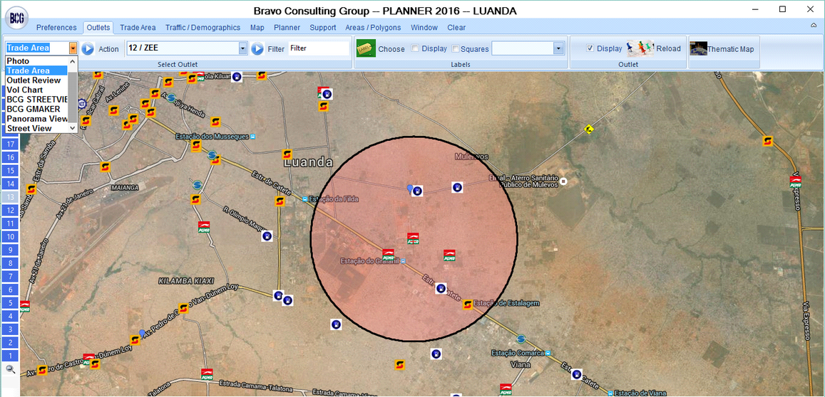825x397 pixels.
Task: Click the white circle marker at Aterro Sanitário
Action: (x=563, y=181)
